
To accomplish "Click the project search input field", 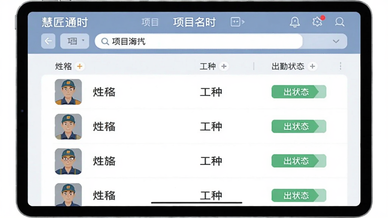I will pyautogui.click(x=199, y=41).
